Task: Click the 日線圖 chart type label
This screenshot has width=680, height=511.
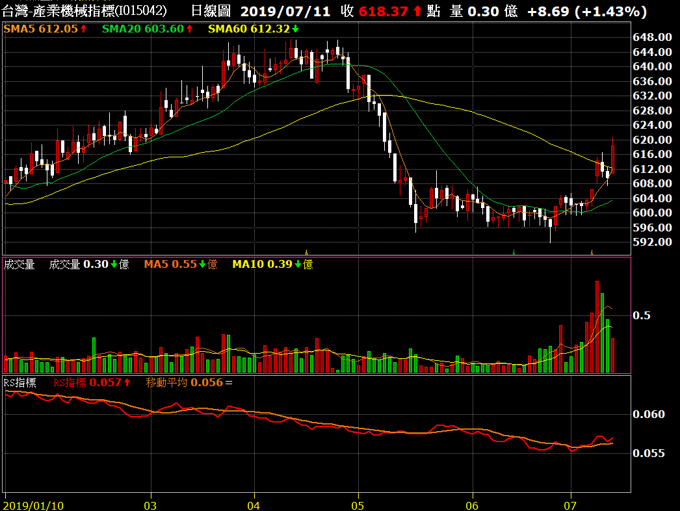Action: tap(211, 11)
